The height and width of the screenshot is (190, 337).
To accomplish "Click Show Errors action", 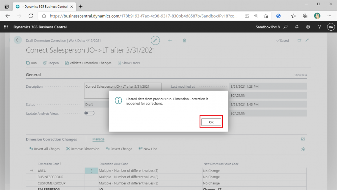I will pyautogui.click(x=129, y=63).
